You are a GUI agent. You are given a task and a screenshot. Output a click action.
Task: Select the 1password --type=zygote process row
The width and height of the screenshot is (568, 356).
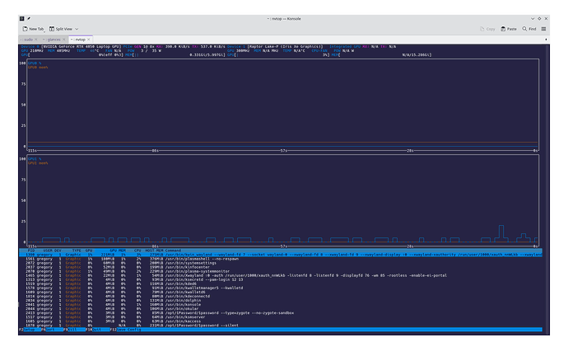281,313
